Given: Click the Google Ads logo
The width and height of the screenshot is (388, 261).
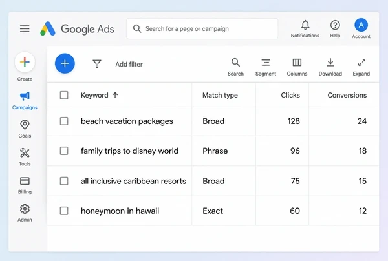Looking at the screenshot, I should pos(77,28).
